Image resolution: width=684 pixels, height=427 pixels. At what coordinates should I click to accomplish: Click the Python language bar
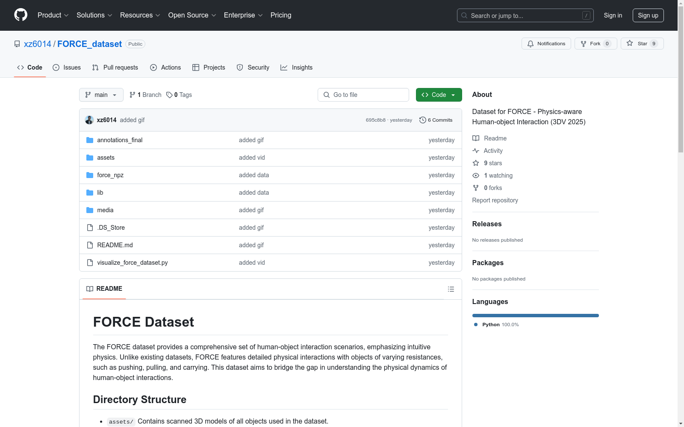click(x=535, y=316)
